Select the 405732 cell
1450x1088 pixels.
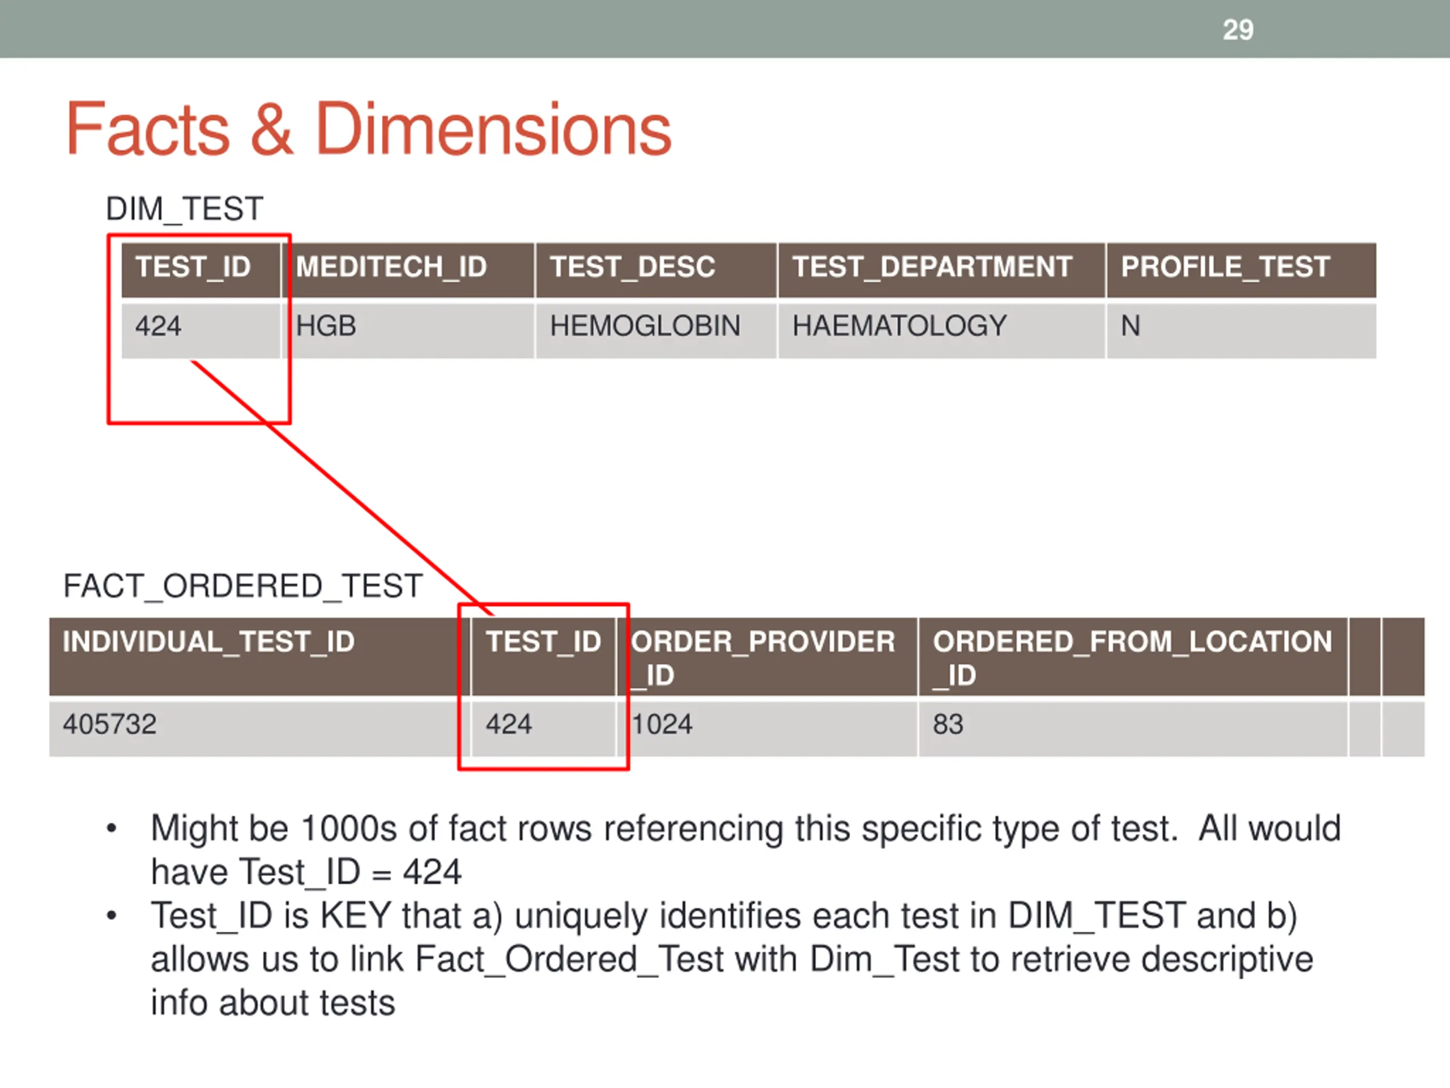click(x=259, y=729)
